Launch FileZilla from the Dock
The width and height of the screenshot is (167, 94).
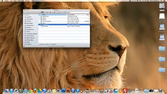[125, 91]
